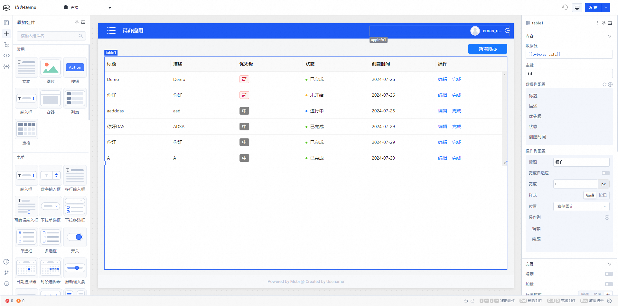Select the 容器 component
The height and width of the screenshot is (306, 618).
51,101
